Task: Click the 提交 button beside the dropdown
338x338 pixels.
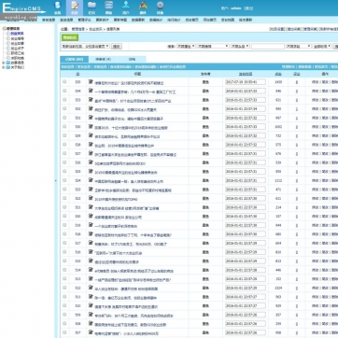Action: [x=117, y=47]
